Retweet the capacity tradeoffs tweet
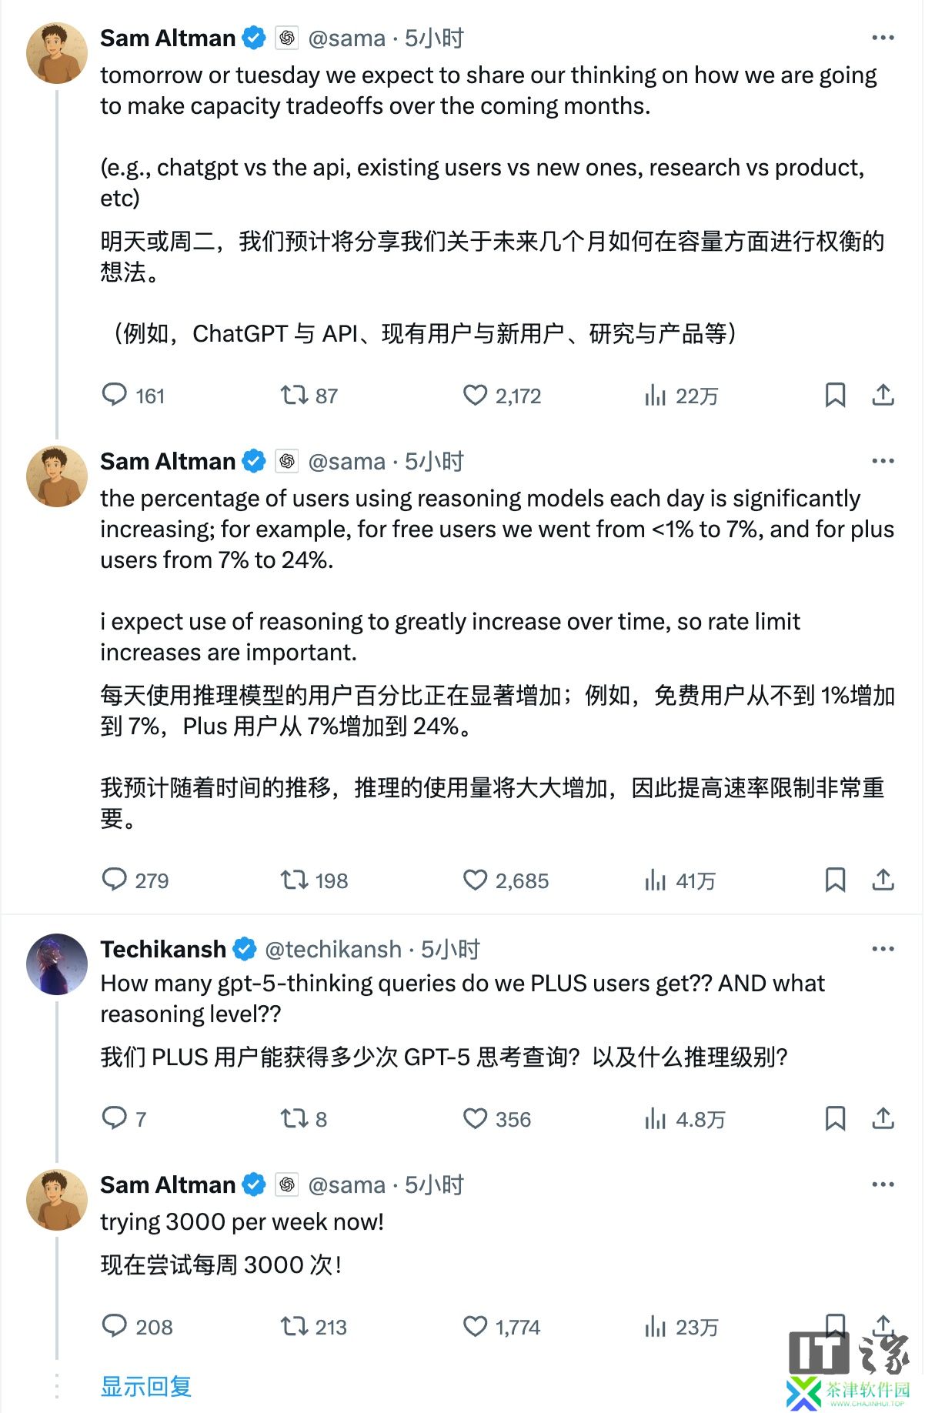This screenshot has height=1413, width=925. [294, 396]
